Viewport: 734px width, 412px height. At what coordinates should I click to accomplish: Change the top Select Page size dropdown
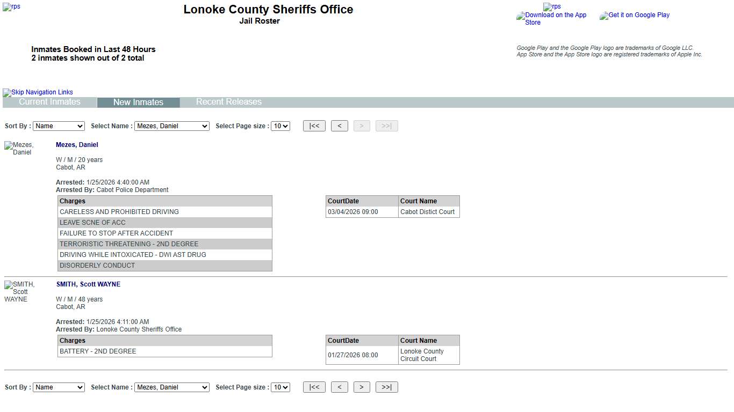pos(280,126)
